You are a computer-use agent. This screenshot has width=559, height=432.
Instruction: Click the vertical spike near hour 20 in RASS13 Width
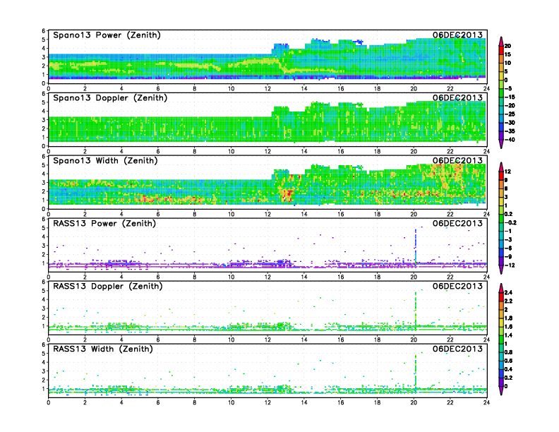(416, 372)
